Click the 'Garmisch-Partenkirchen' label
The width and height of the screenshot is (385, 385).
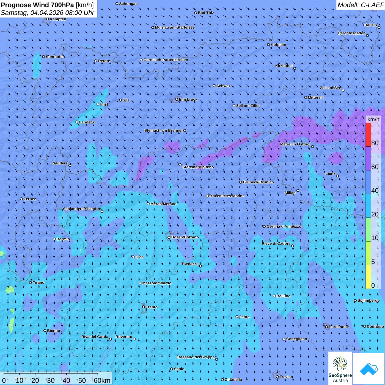point(166,60)
